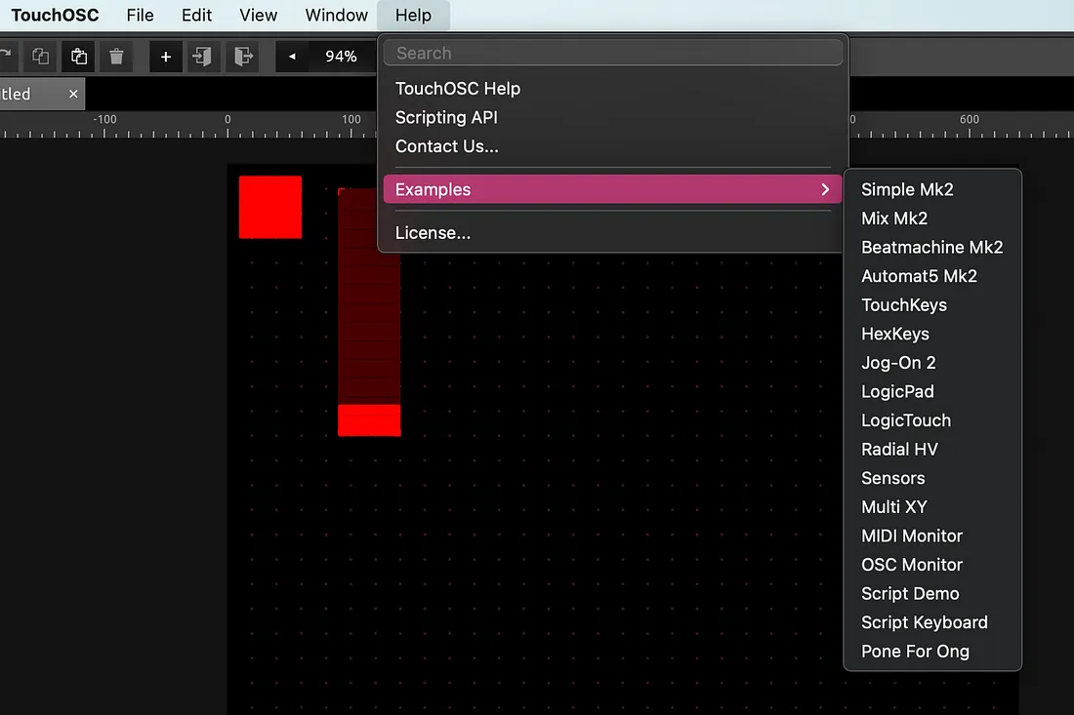This screenshot has height=715, width=1074.
Task: Close the untitled document tab
Action: tap(73, 94)
